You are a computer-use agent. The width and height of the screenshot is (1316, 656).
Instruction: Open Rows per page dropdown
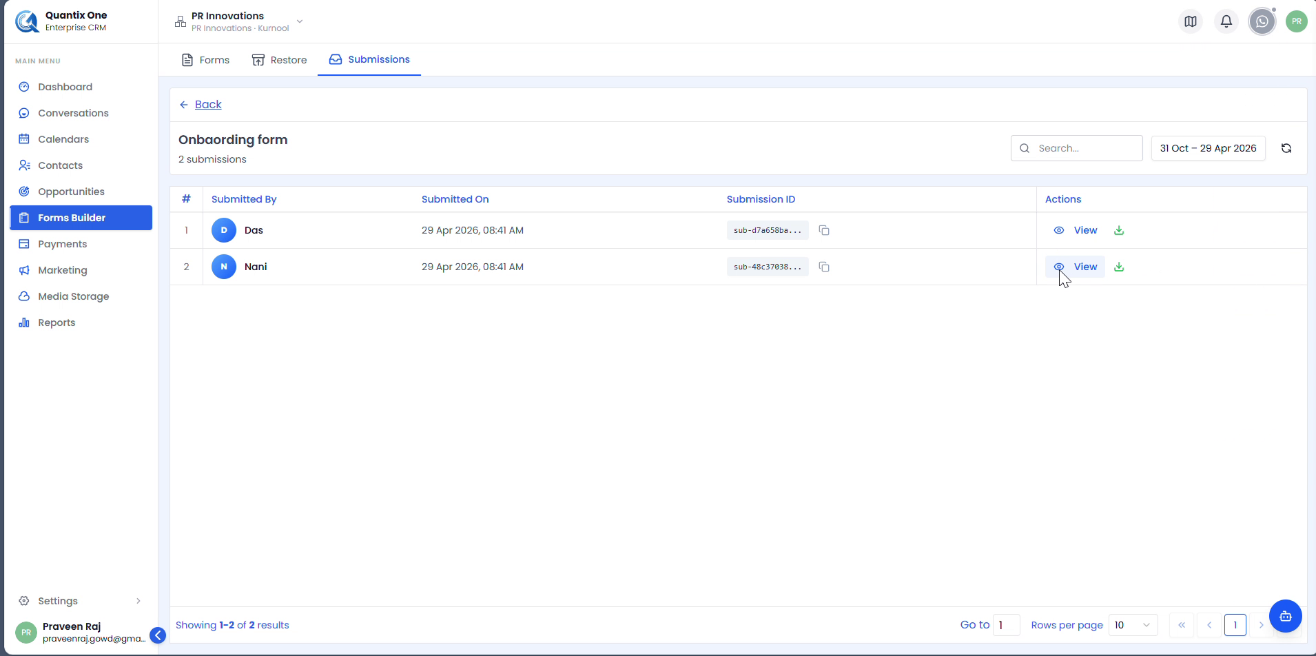pyautogui.click(x=1133, y=625)
